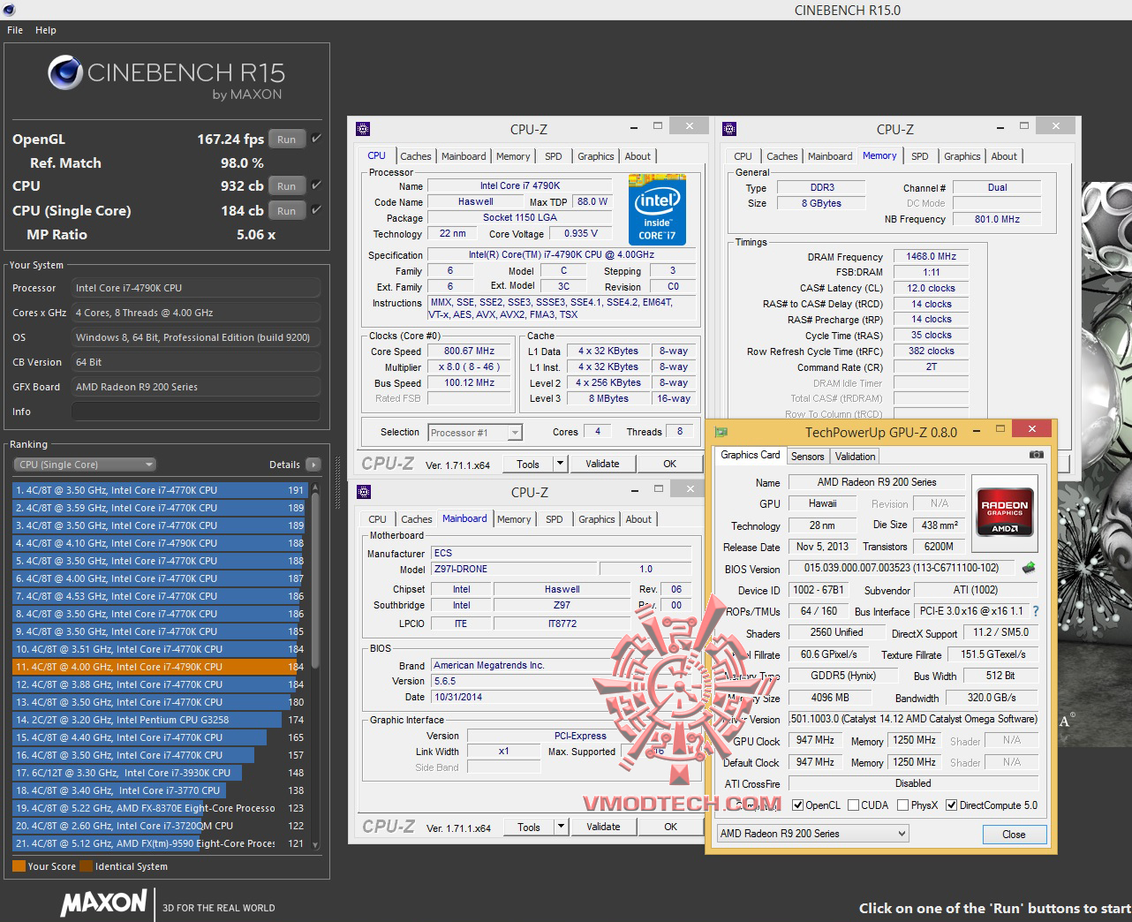Screen dimensions: 1132x922
Task: Open the Details arrow in the Ranking panel
Action: [313, 465]
